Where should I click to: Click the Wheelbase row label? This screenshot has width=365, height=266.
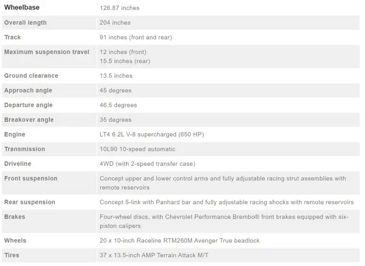pyautogui.click(x=22, y=8)
